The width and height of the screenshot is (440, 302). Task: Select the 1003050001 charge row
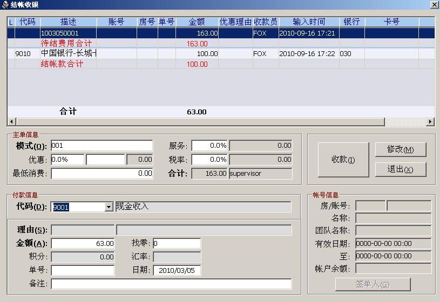coord(221,33)
